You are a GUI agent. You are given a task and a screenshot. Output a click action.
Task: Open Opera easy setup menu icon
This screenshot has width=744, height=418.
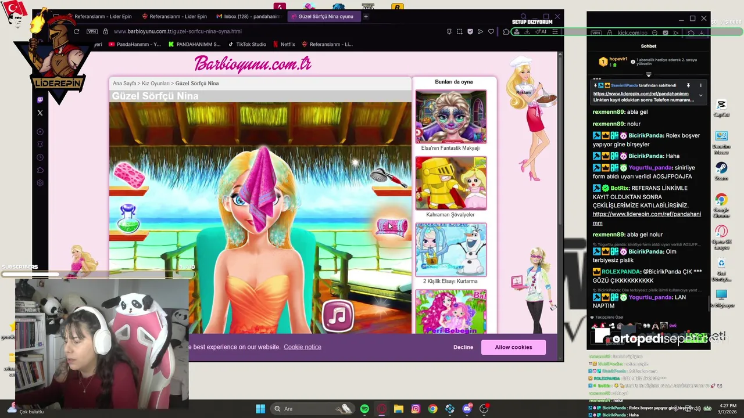tap(556, 31)
